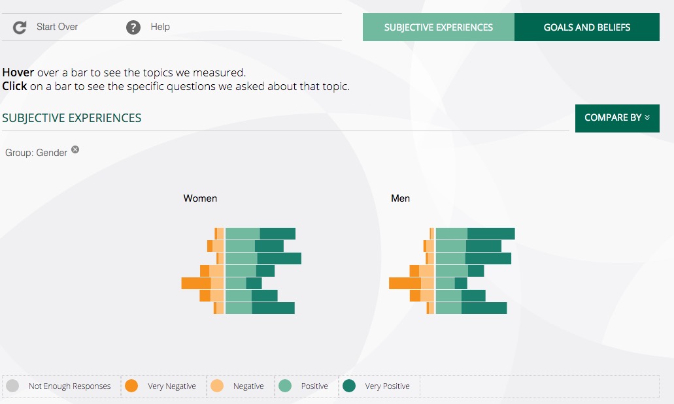This screenshot has height=404, width=674.
Task: Click Women's longest very negative orange bar
Action: click(x=196, y=283)
